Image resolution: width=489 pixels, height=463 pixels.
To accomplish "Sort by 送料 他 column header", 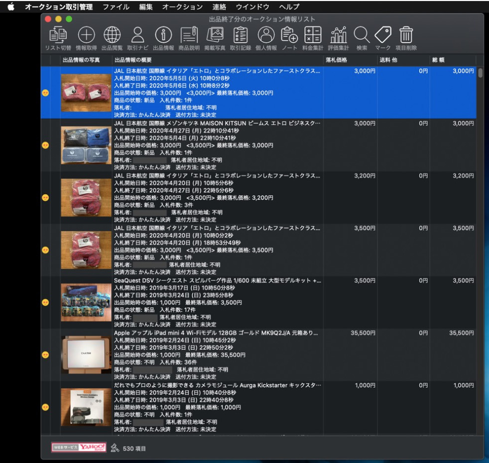I will [403, 60].
